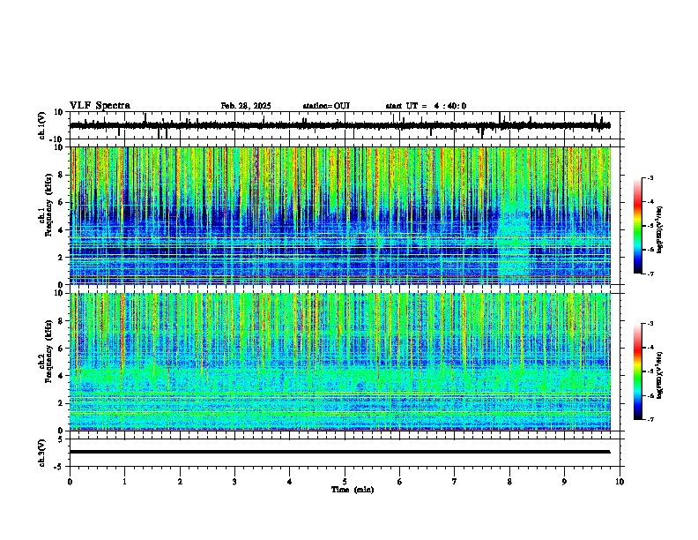Image resolution: width=698 pixels, height=540 pixels.
Task: Click ch.2 frequency axis tick "8"
Action: [x=62, y=321]
